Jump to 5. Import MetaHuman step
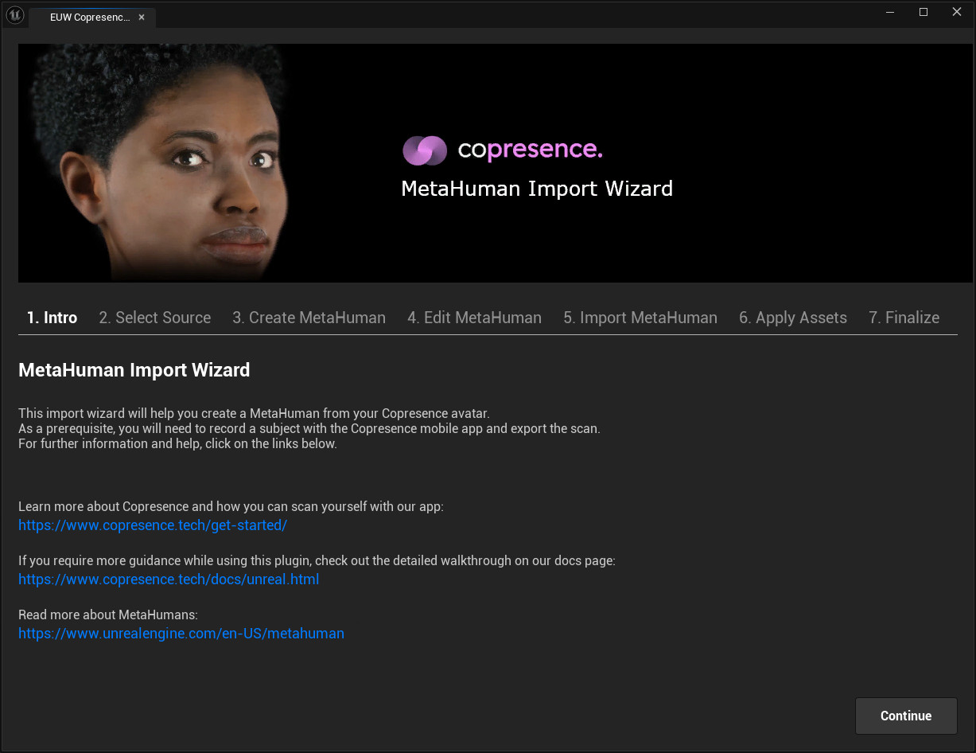This screenshot has height=753, width=976. [x=640, y=318]
